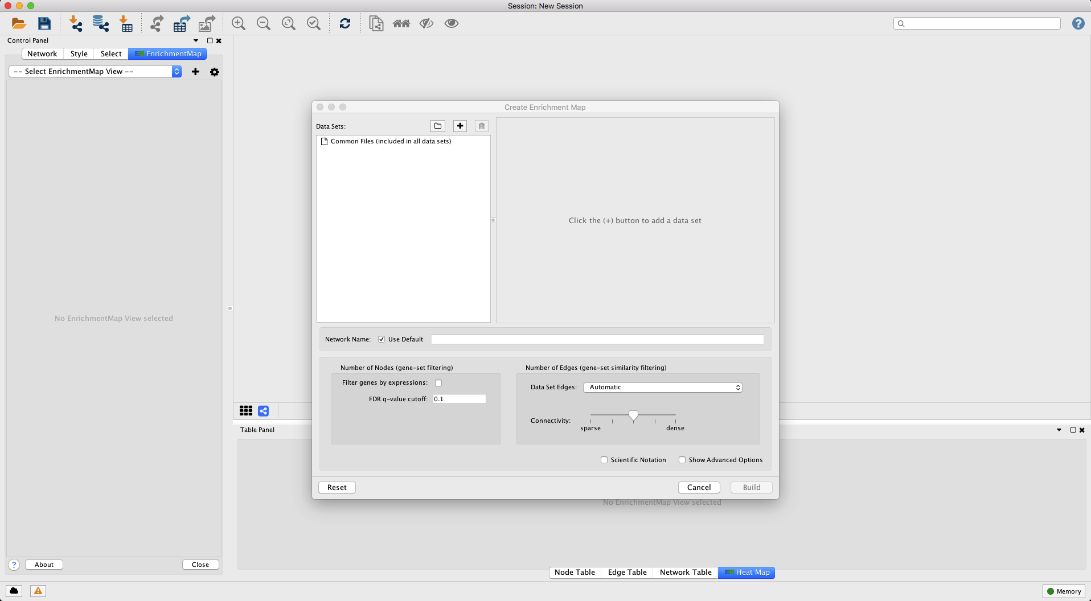Enable Scientific Notation checkbox

pyautogui.click(x=604, y=460)
